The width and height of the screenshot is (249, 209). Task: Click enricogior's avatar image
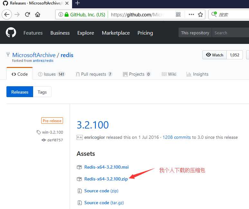(79, 137)
